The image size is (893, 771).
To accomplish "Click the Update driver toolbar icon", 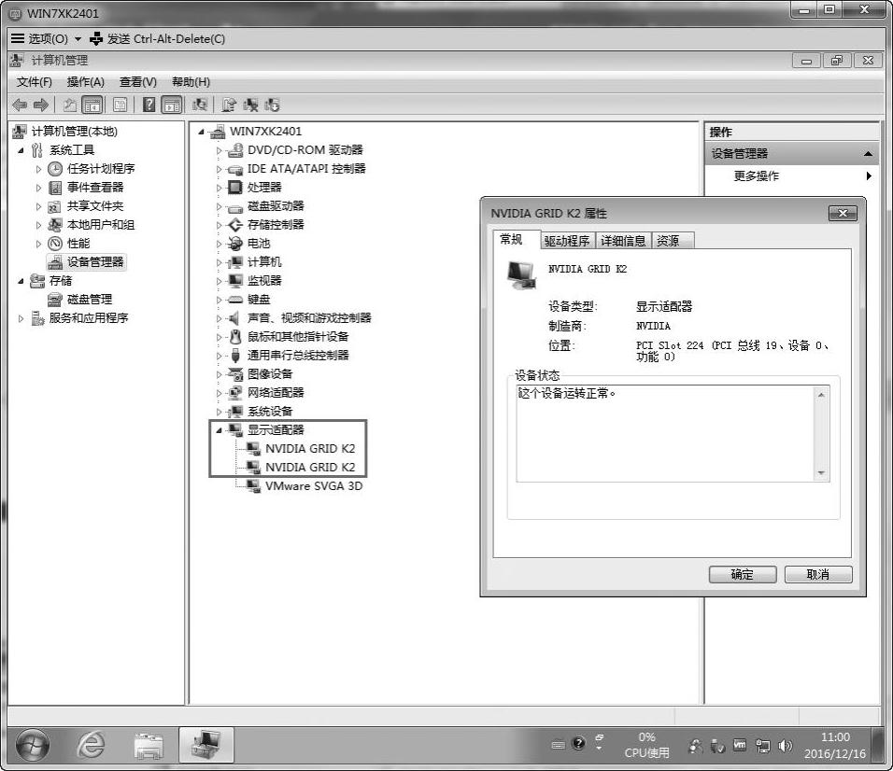I will pos(229,105).
